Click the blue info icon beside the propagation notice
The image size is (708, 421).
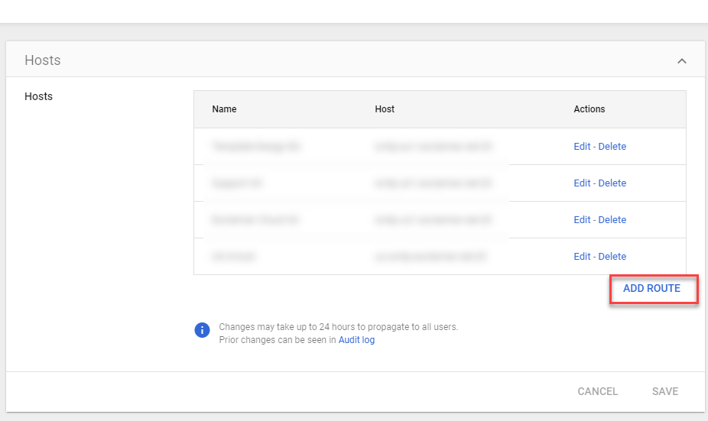pos(202,330)
